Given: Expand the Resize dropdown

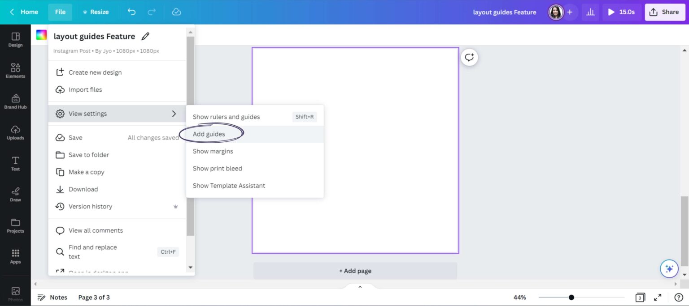Looking at the screenshot, I should coord(96,12).
